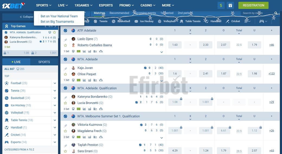This screenshot has width=282, height=154.
Task: Favorite the Lucia Bronzetti match star
Action: coord(65,103)
